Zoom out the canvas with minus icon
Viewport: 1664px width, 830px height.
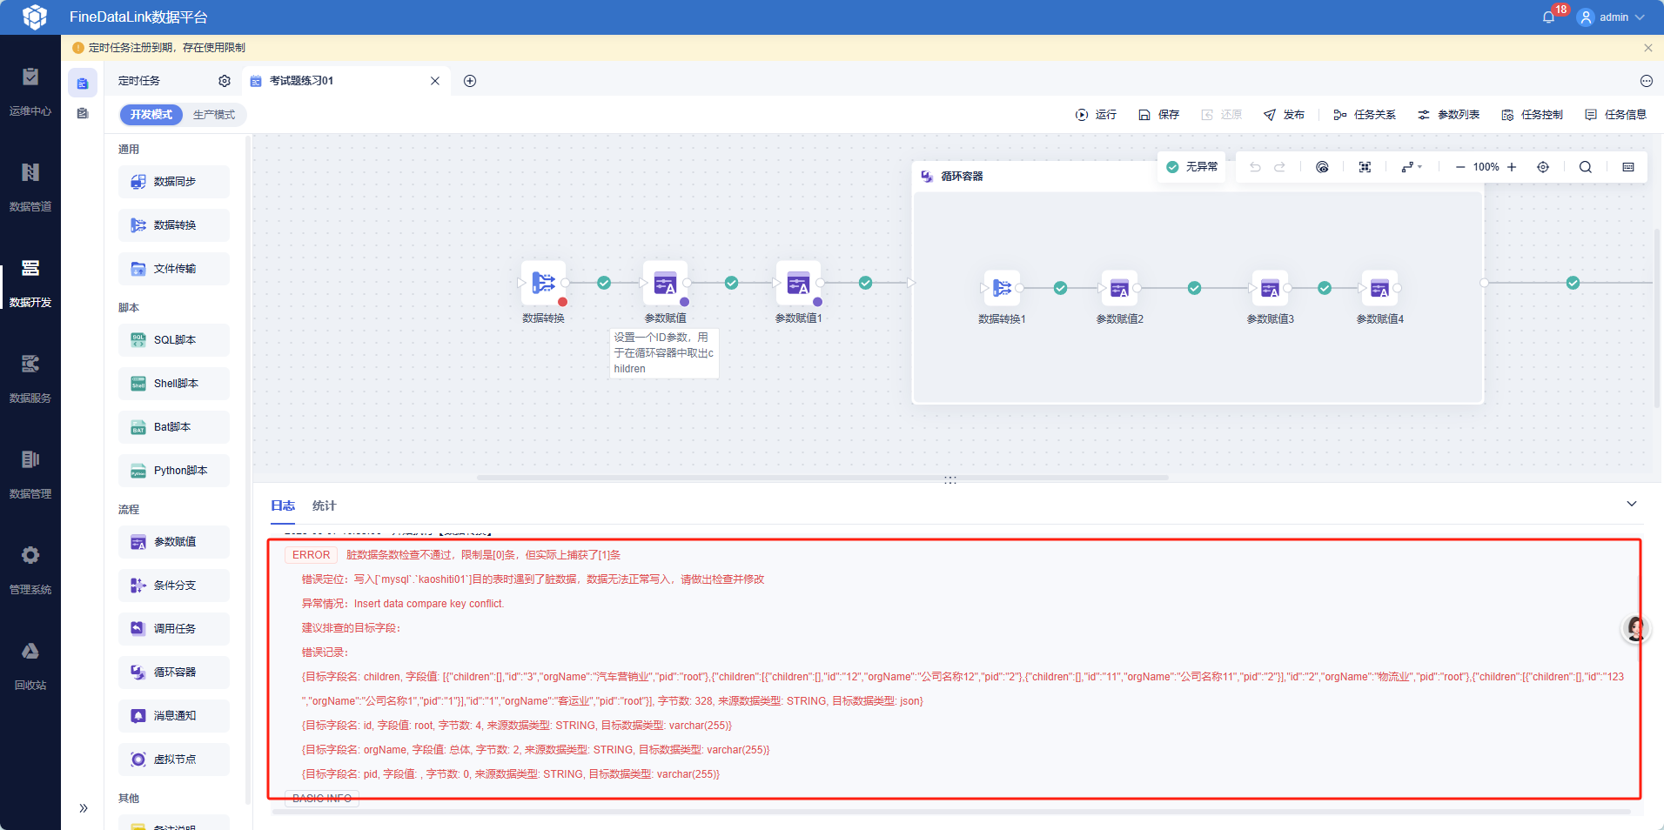[1460, 167]
